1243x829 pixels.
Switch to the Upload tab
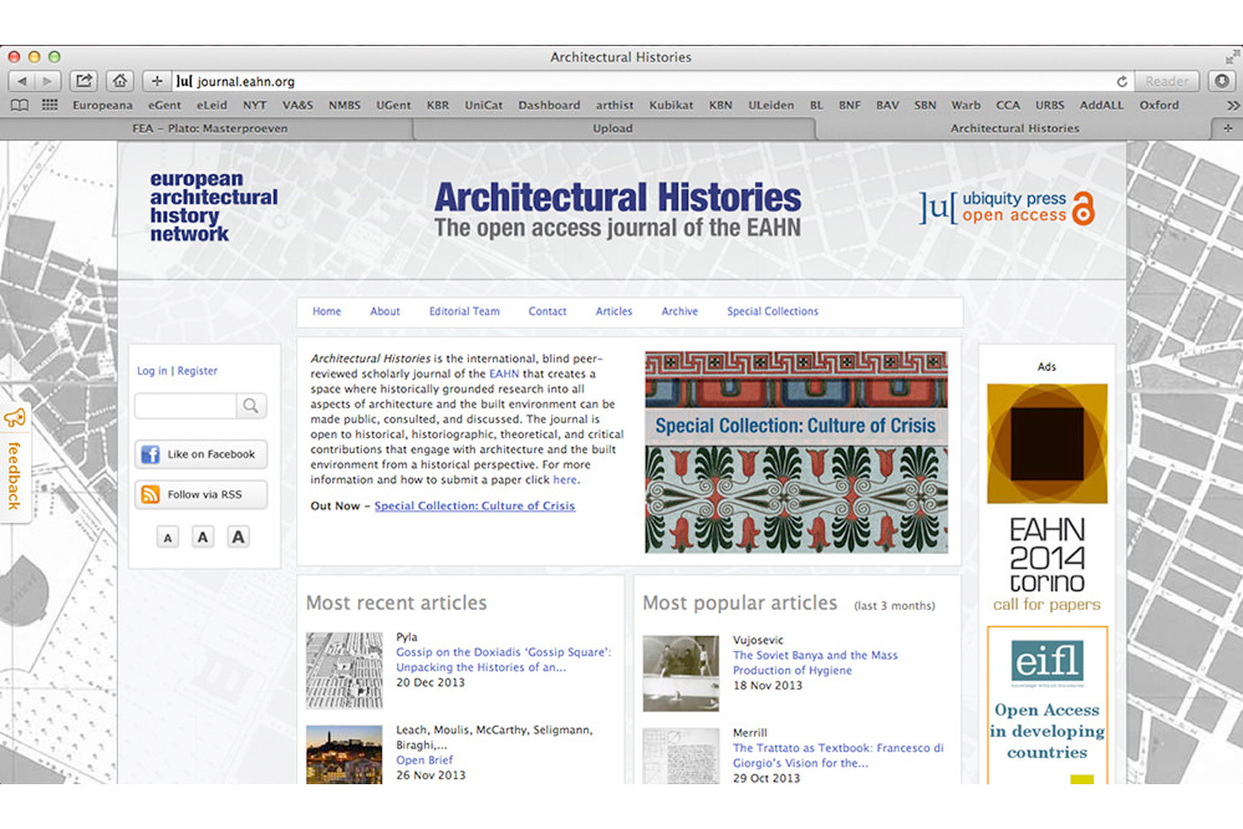[612, 128]
